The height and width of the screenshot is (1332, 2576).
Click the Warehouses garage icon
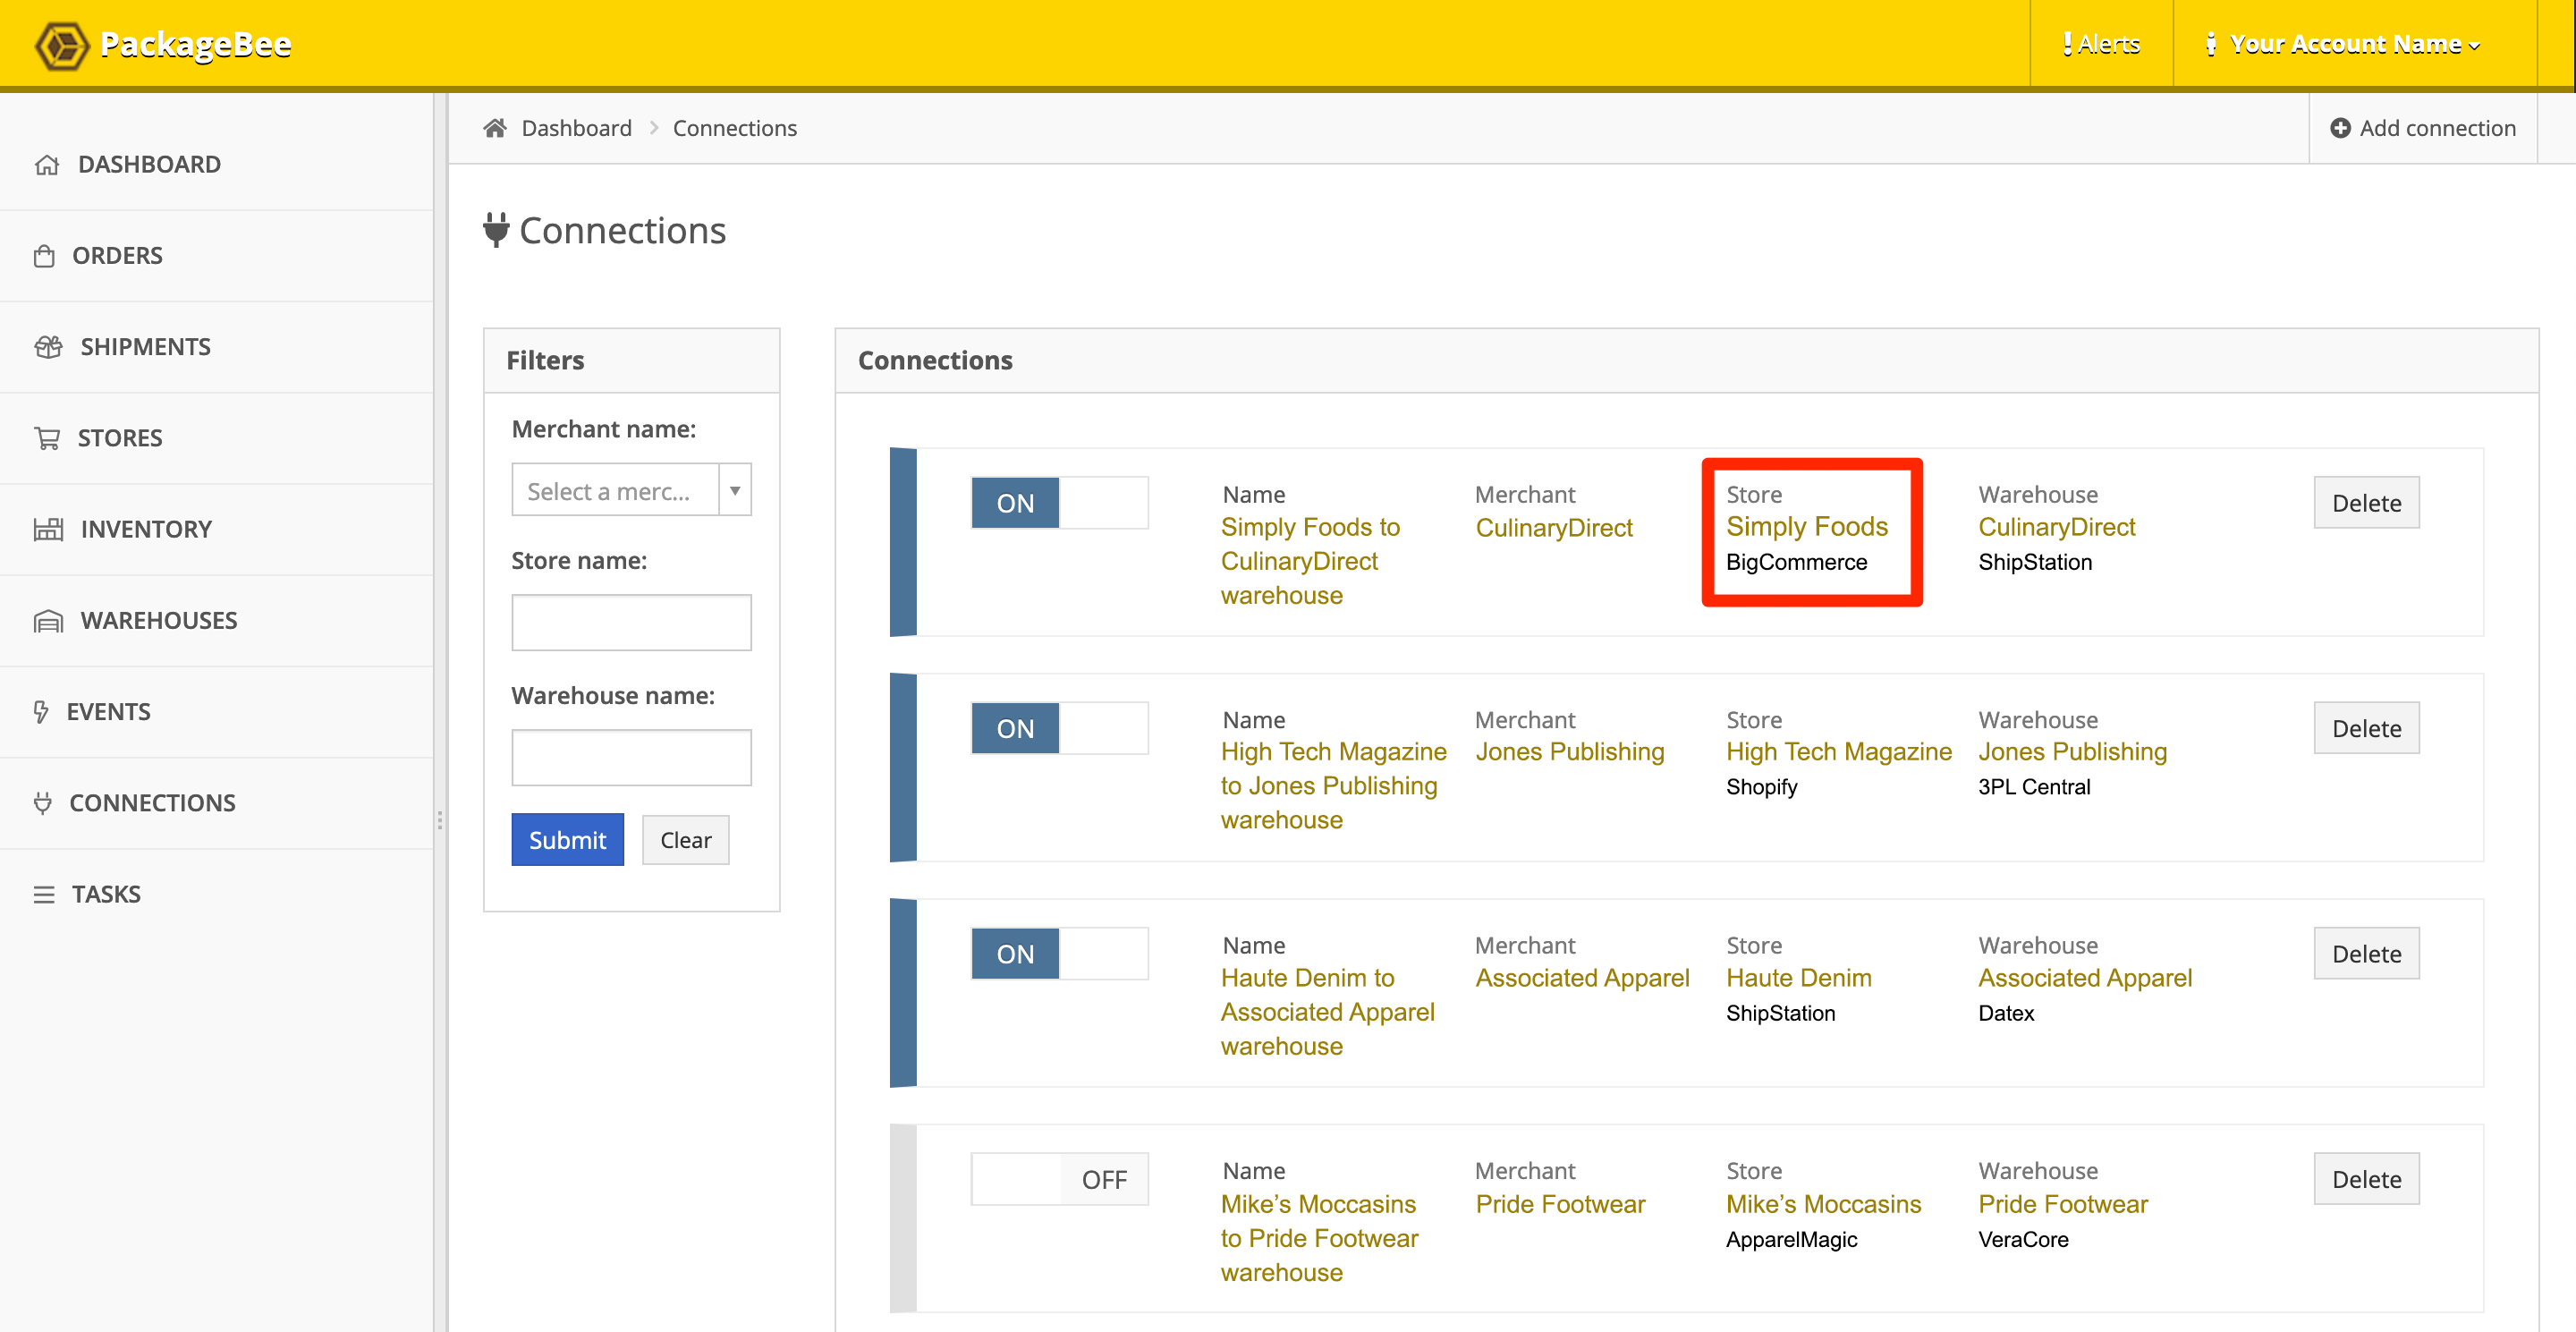coord(48,621)
